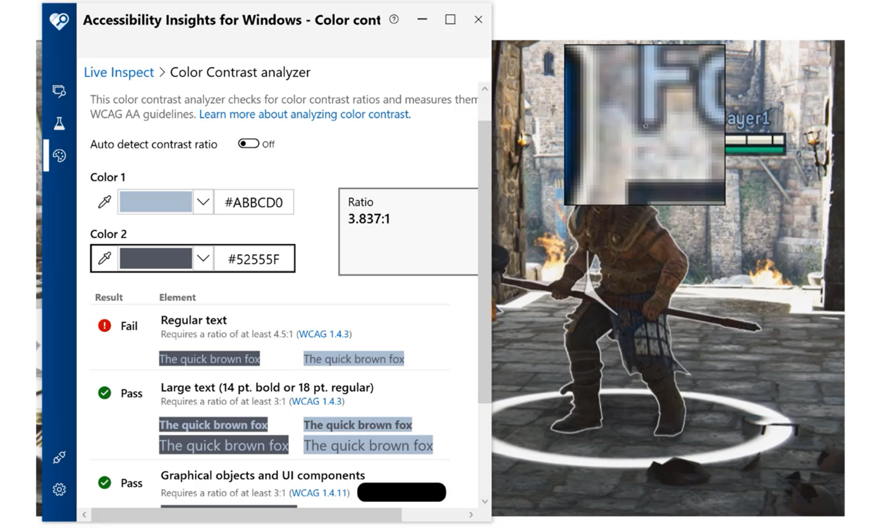
Task: Pick Color 2 with the eyedropper
Action: tap(105, 258)
